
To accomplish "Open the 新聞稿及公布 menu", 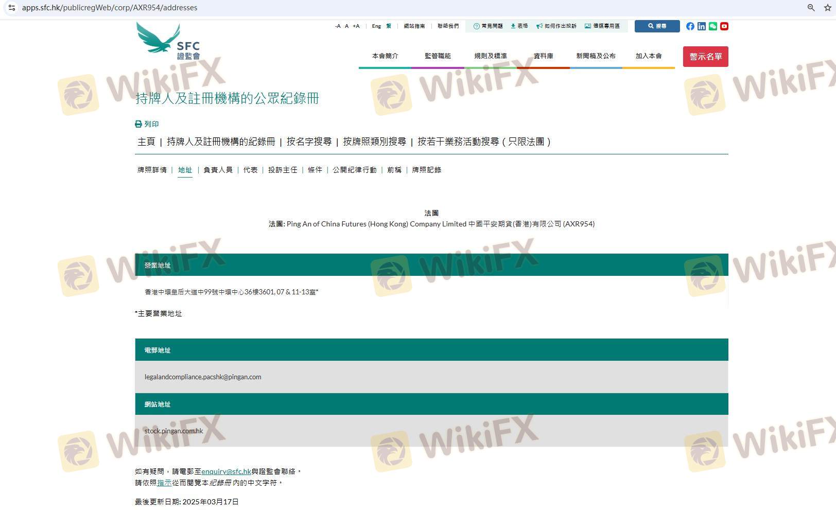I will 596,56.
